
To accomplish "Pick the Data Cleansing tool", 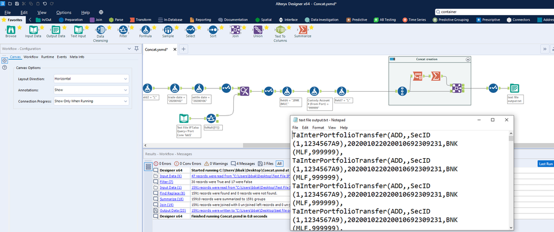I will (100, 30).
